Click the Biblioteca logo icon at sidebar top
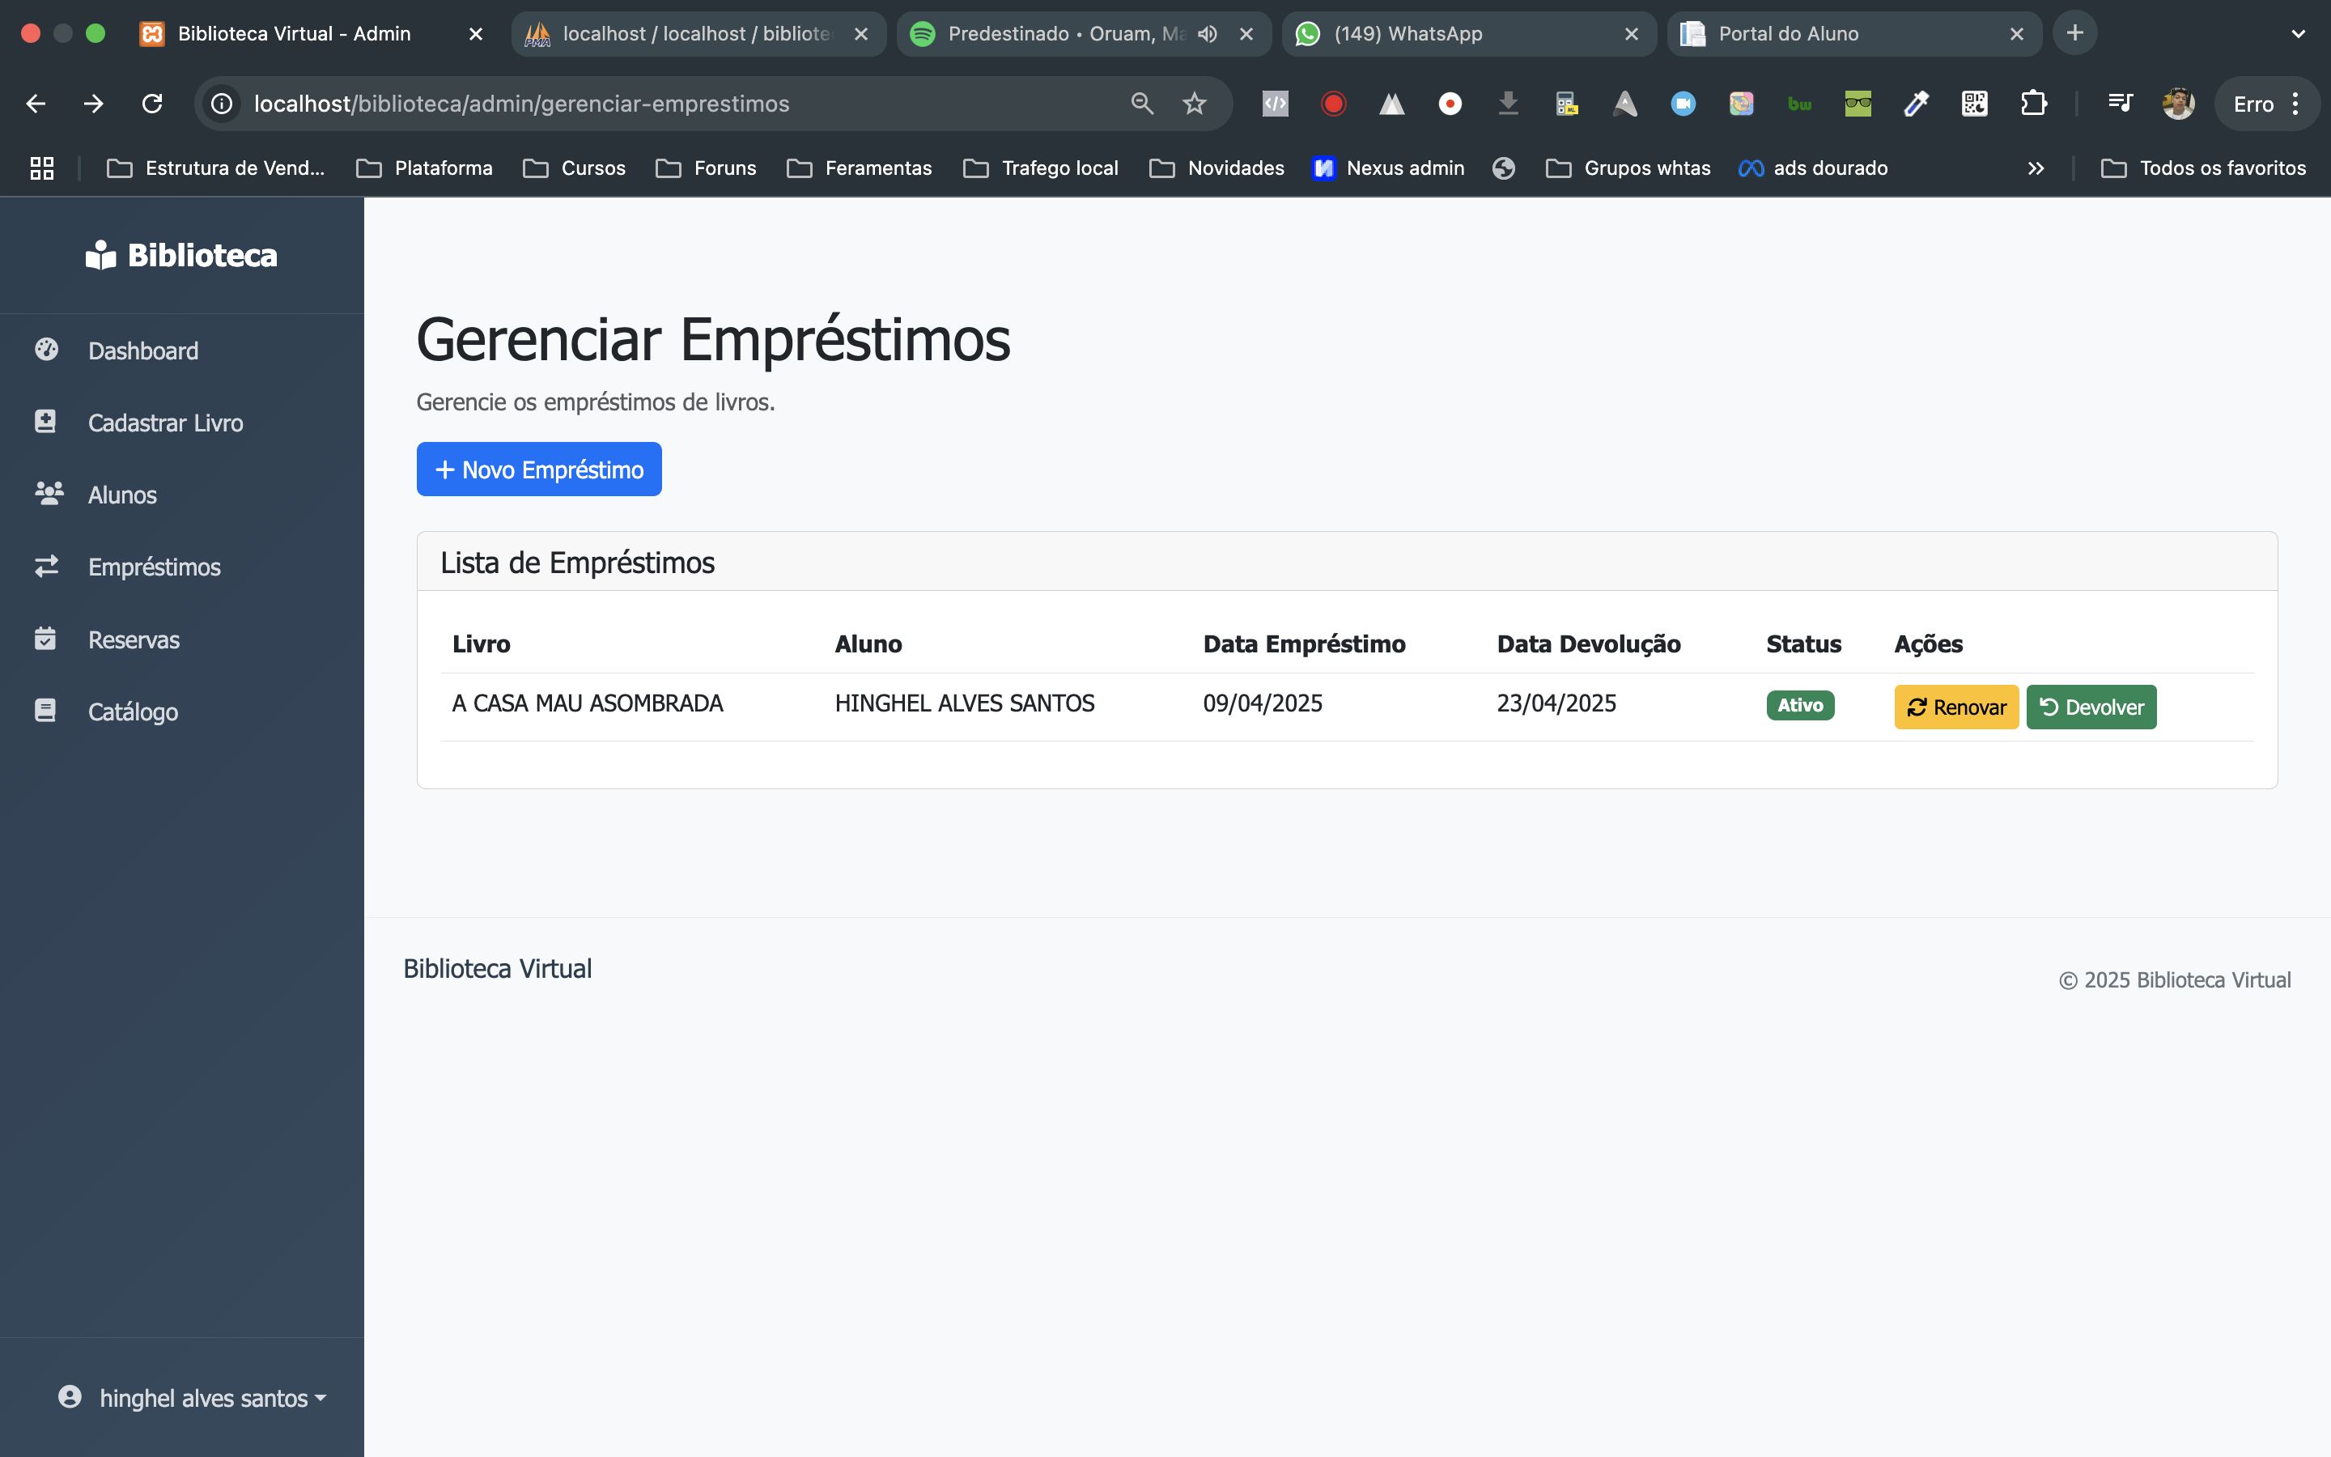The width and height of the screenshot is (2331, 1457). pos(101,254)
